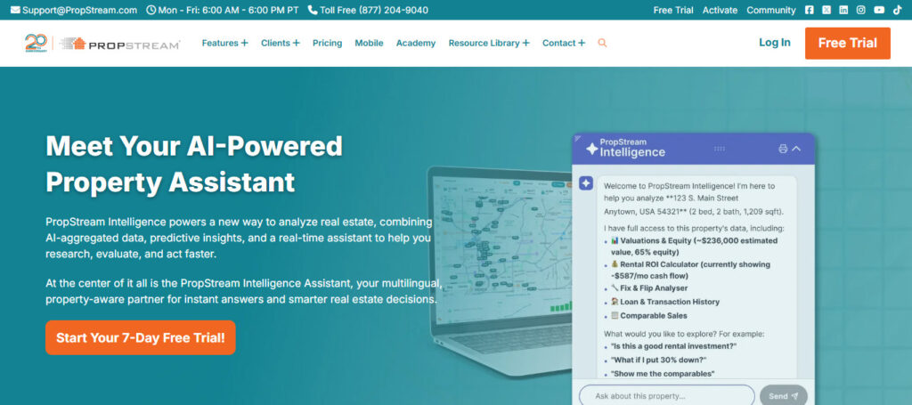Click Start Your 7-Day Free Trial button
The image size is (912, 405).
click(140, 337)
